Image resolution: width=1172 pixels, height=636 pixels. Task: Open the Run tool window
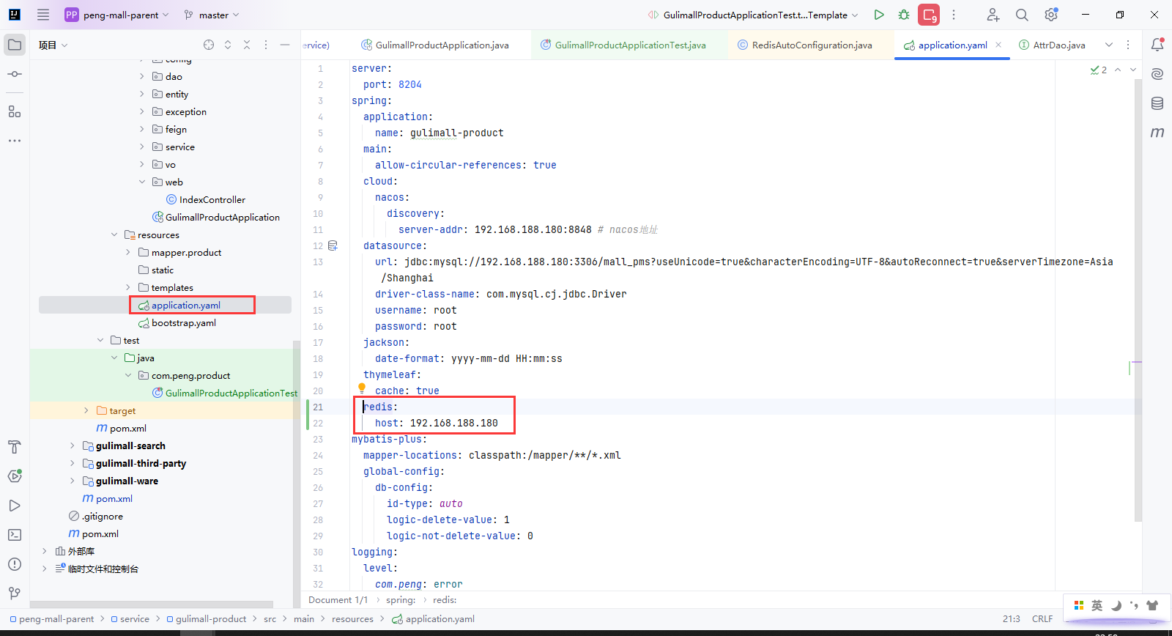15,506
